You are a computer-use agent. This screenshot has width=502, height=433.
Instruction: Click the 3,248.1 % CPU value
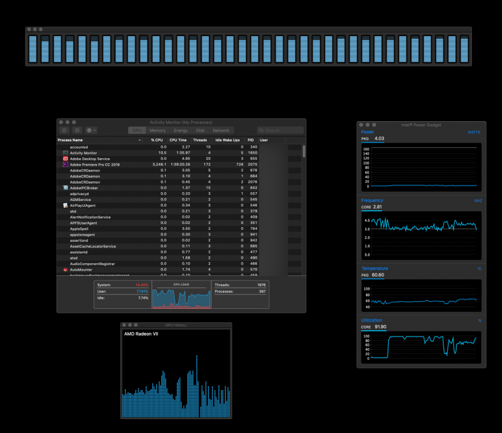[159, 165]
